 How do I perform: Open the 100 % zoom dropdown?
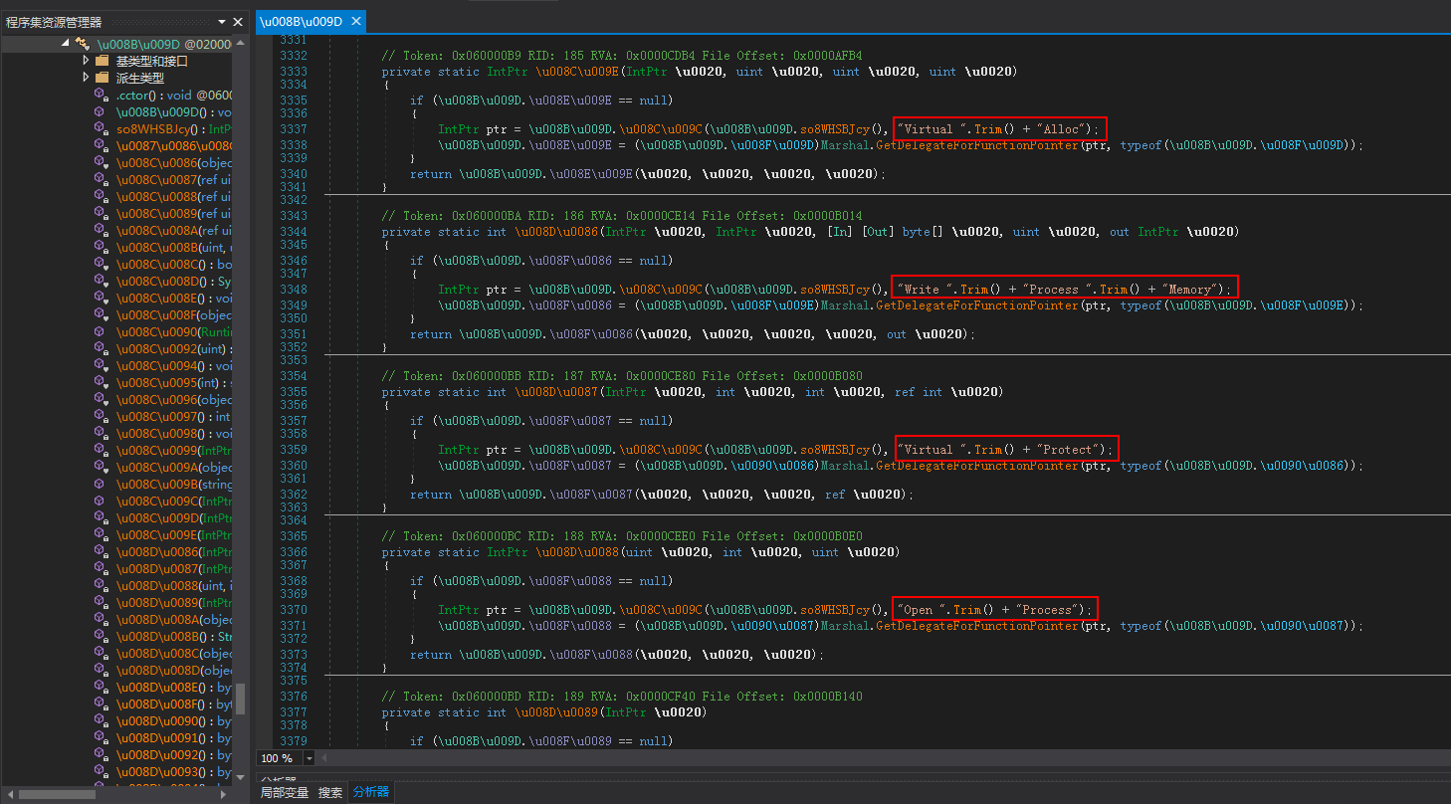click(x=309, y=758)
